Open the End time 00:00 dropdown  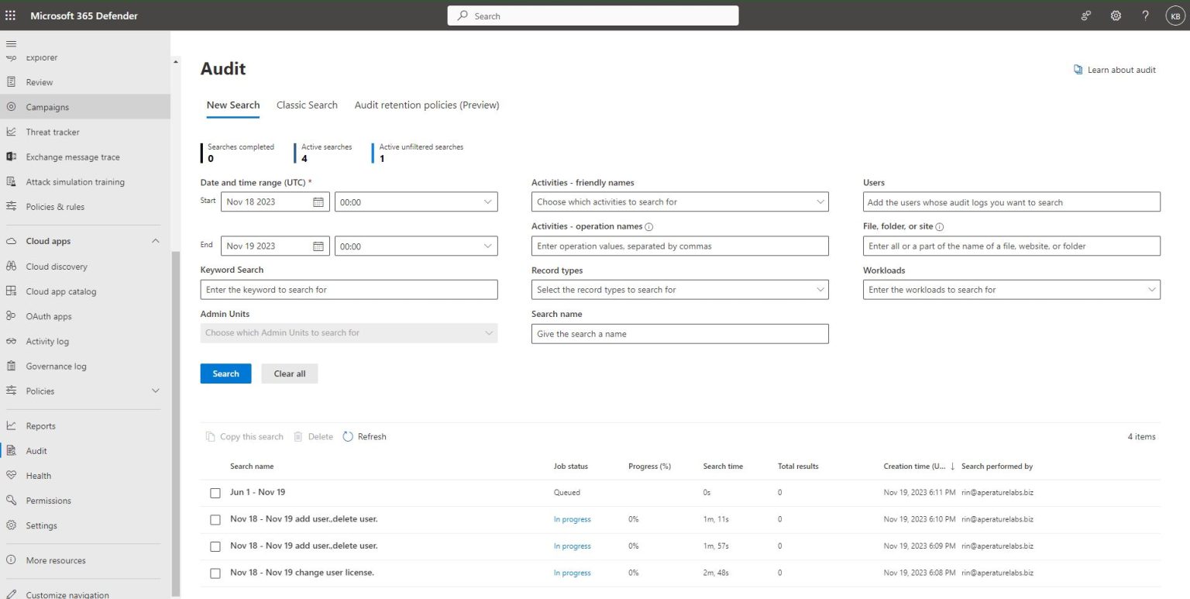416,246
